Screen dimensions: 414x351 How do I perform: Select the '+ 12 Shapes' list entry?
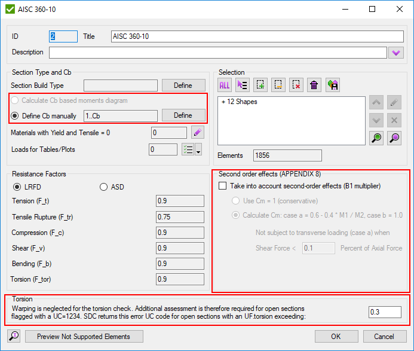coord(239,102)
